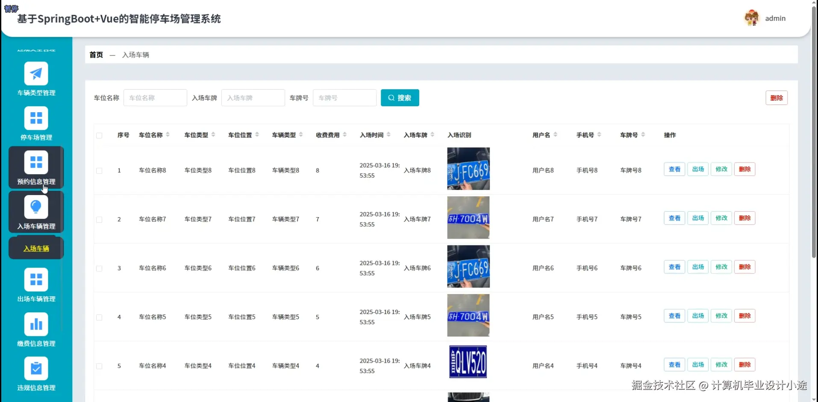The height and width of the screenshot is (402, 818).
Task: Open 首页 from the breadcrumb
Action: (95, 55)
